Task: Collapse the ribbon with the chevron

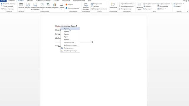Action: pyautogui.click(x=187, y=11)
